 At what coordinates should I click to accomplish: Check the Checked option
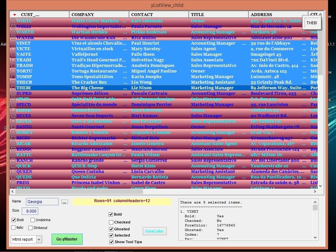pyautogui.click(x=111, y=222)
